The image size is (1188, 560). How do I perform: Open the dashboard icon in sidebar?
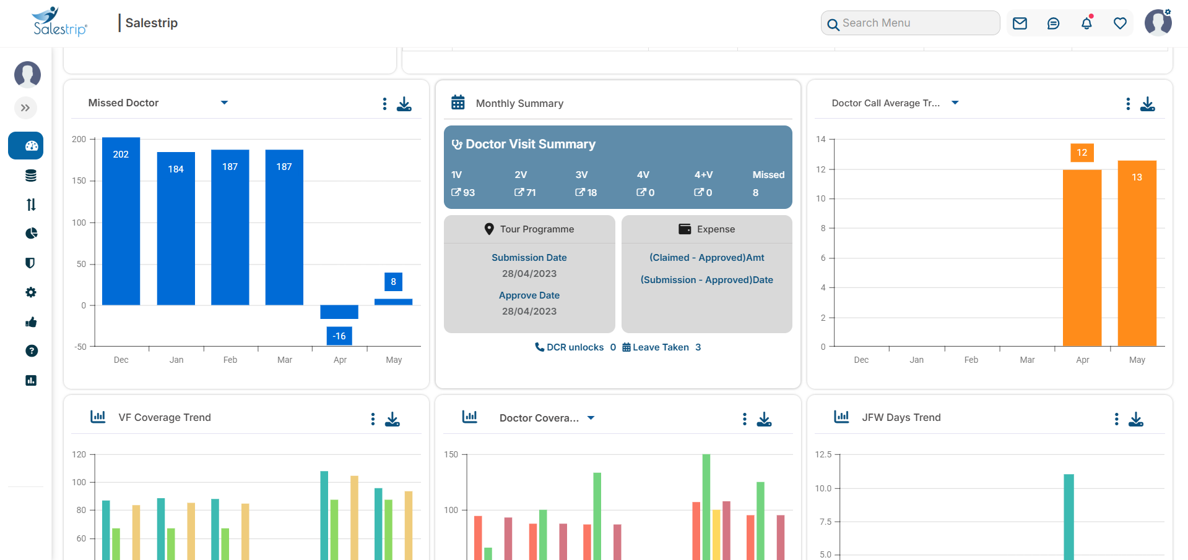coord(26,146)
